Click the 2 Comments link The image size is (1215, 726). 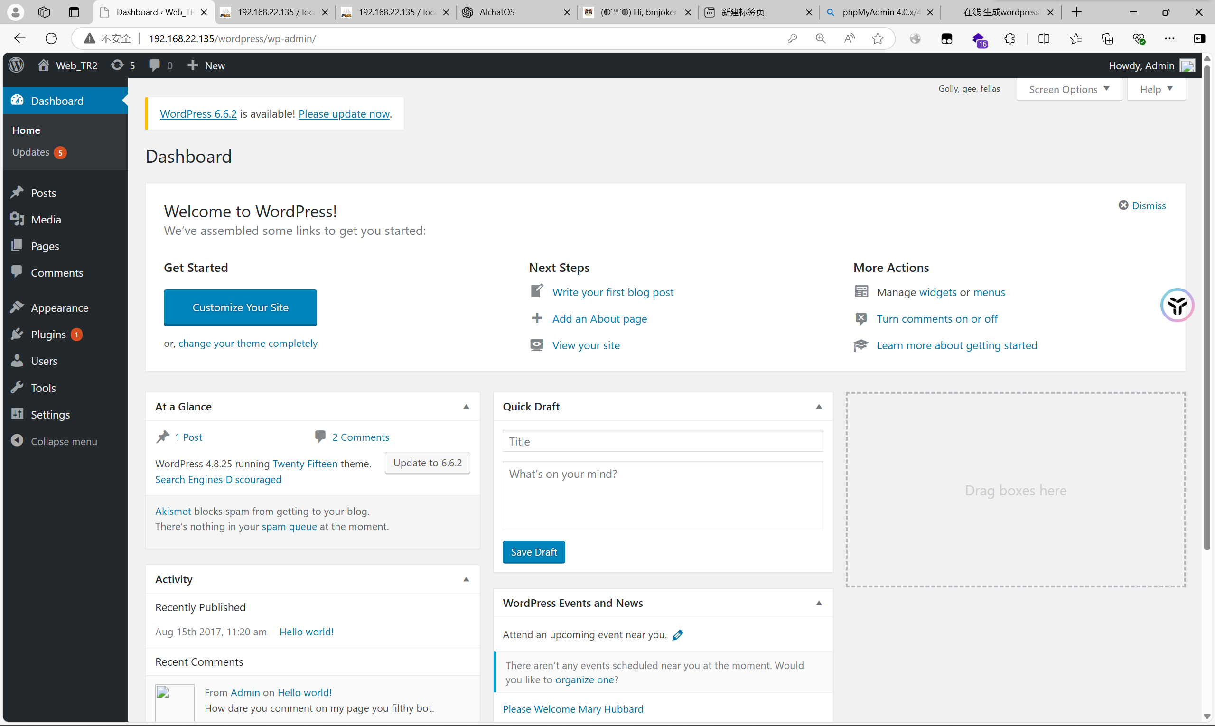tap(361, 437)
